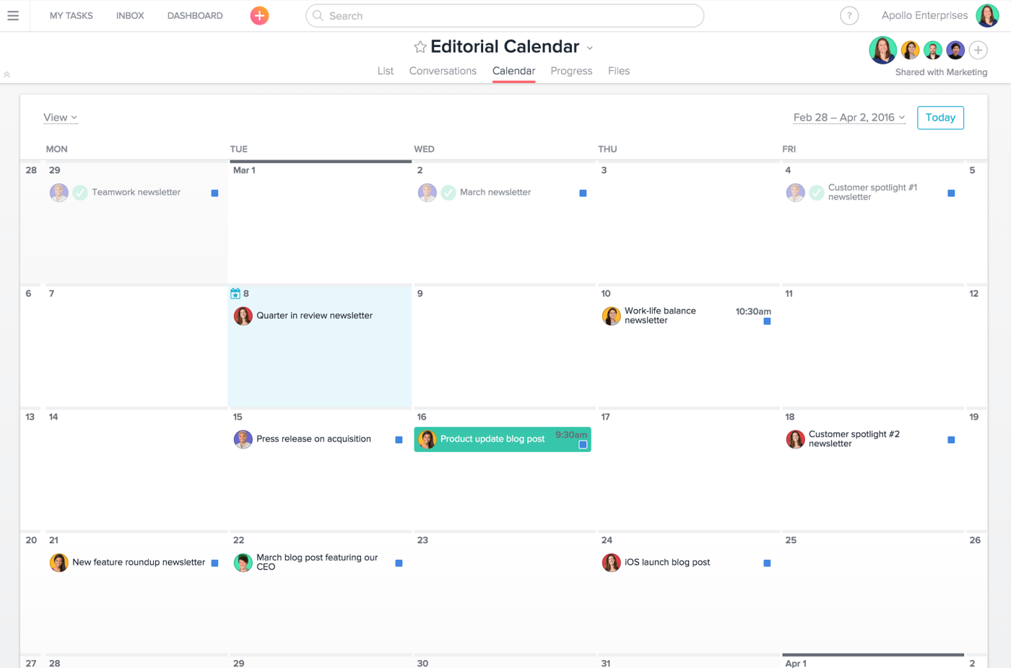This screenshot has width=1011, height=668.
Task: Open the Quarter in review newsletter task
Action: pos(314,316)
